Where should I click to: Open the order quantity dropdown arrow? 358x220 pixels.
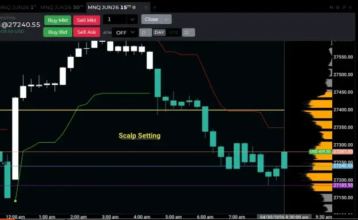(132, 19)
